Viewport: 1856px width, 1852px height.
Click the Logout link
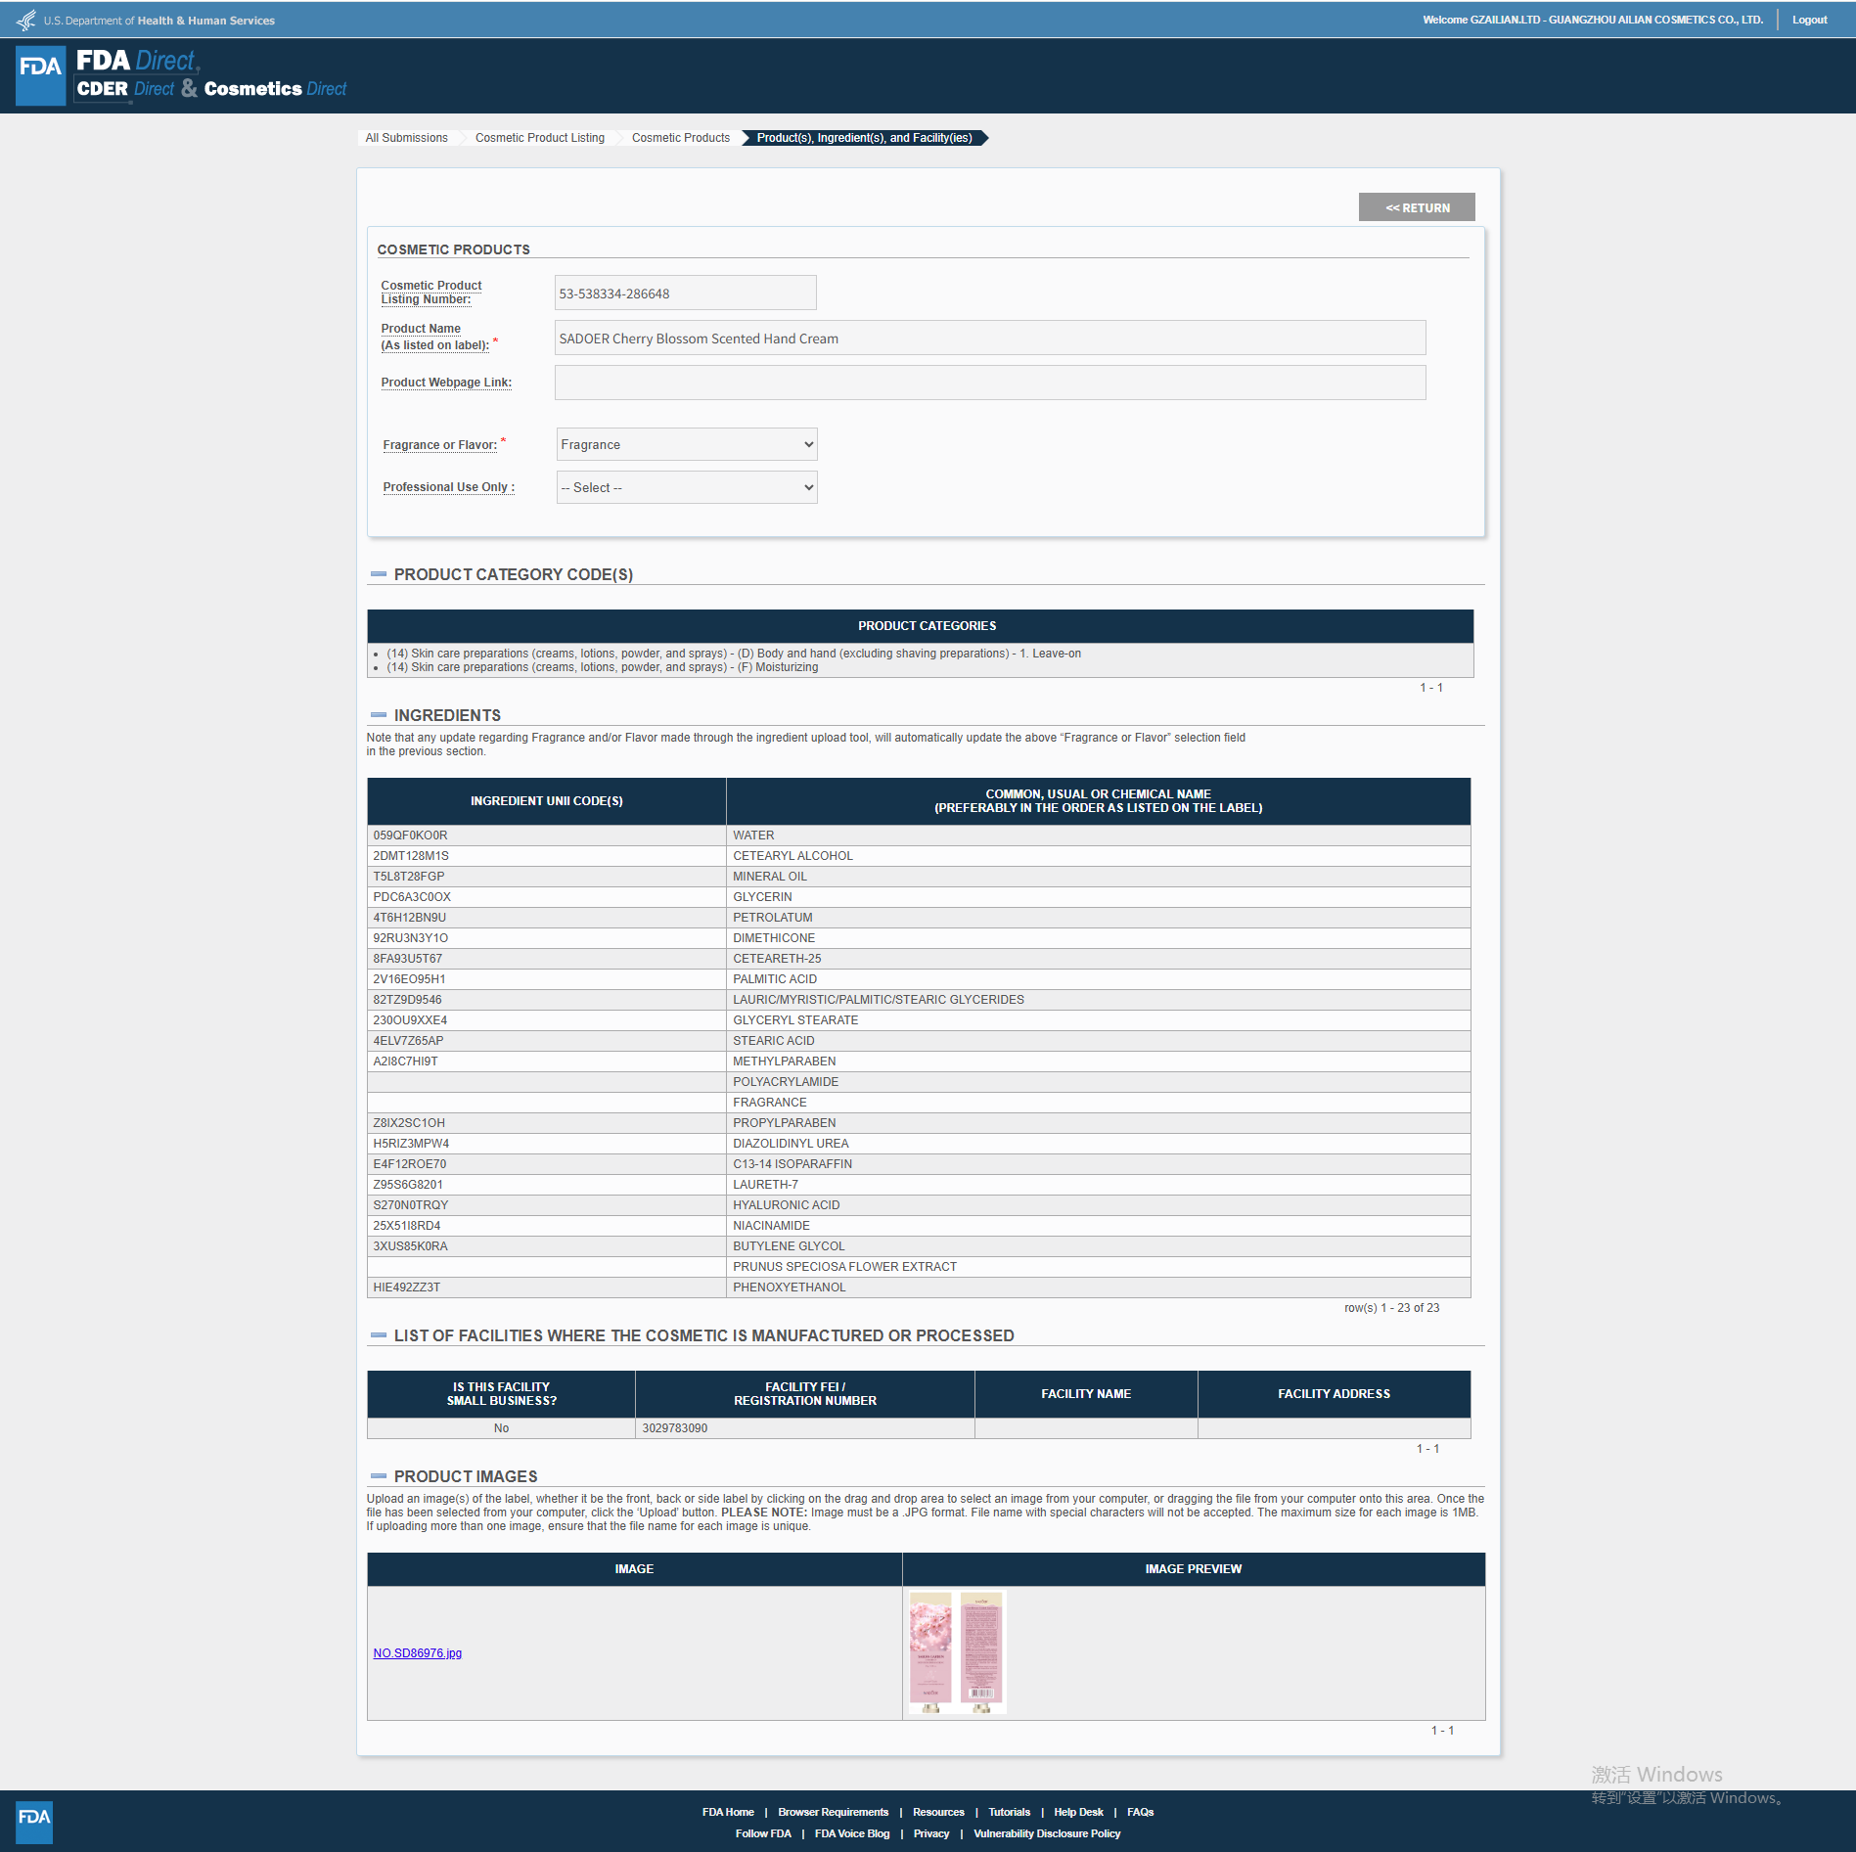tap(1809, 20)
